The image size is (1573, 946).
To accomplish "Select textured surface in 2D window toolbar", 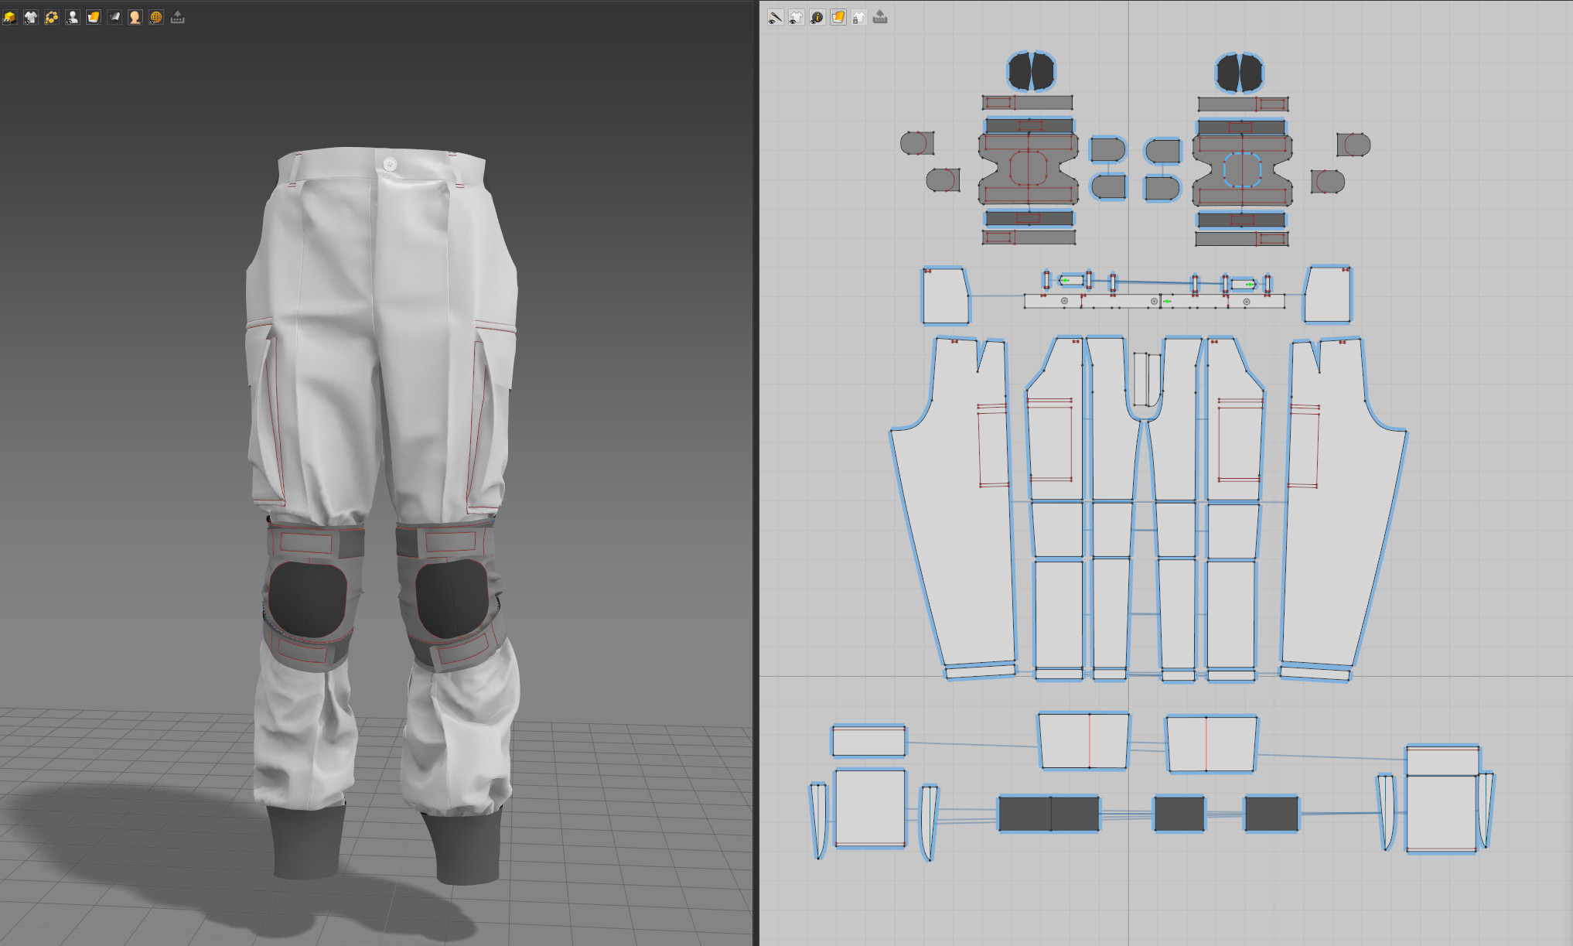I will pyautogui.click(x=838, y=17).
